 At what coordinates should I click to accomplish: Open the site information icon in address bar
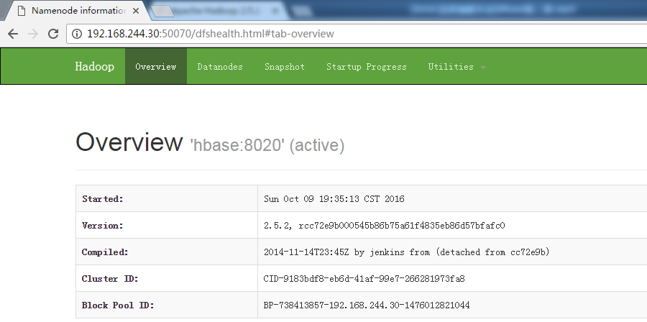pos(77,34)
